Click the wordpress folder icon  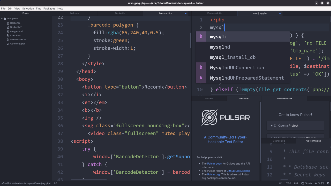tap(5, 19)
